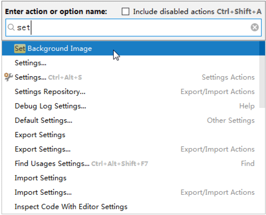Choose Debug Log Settings...

(130, 106)
